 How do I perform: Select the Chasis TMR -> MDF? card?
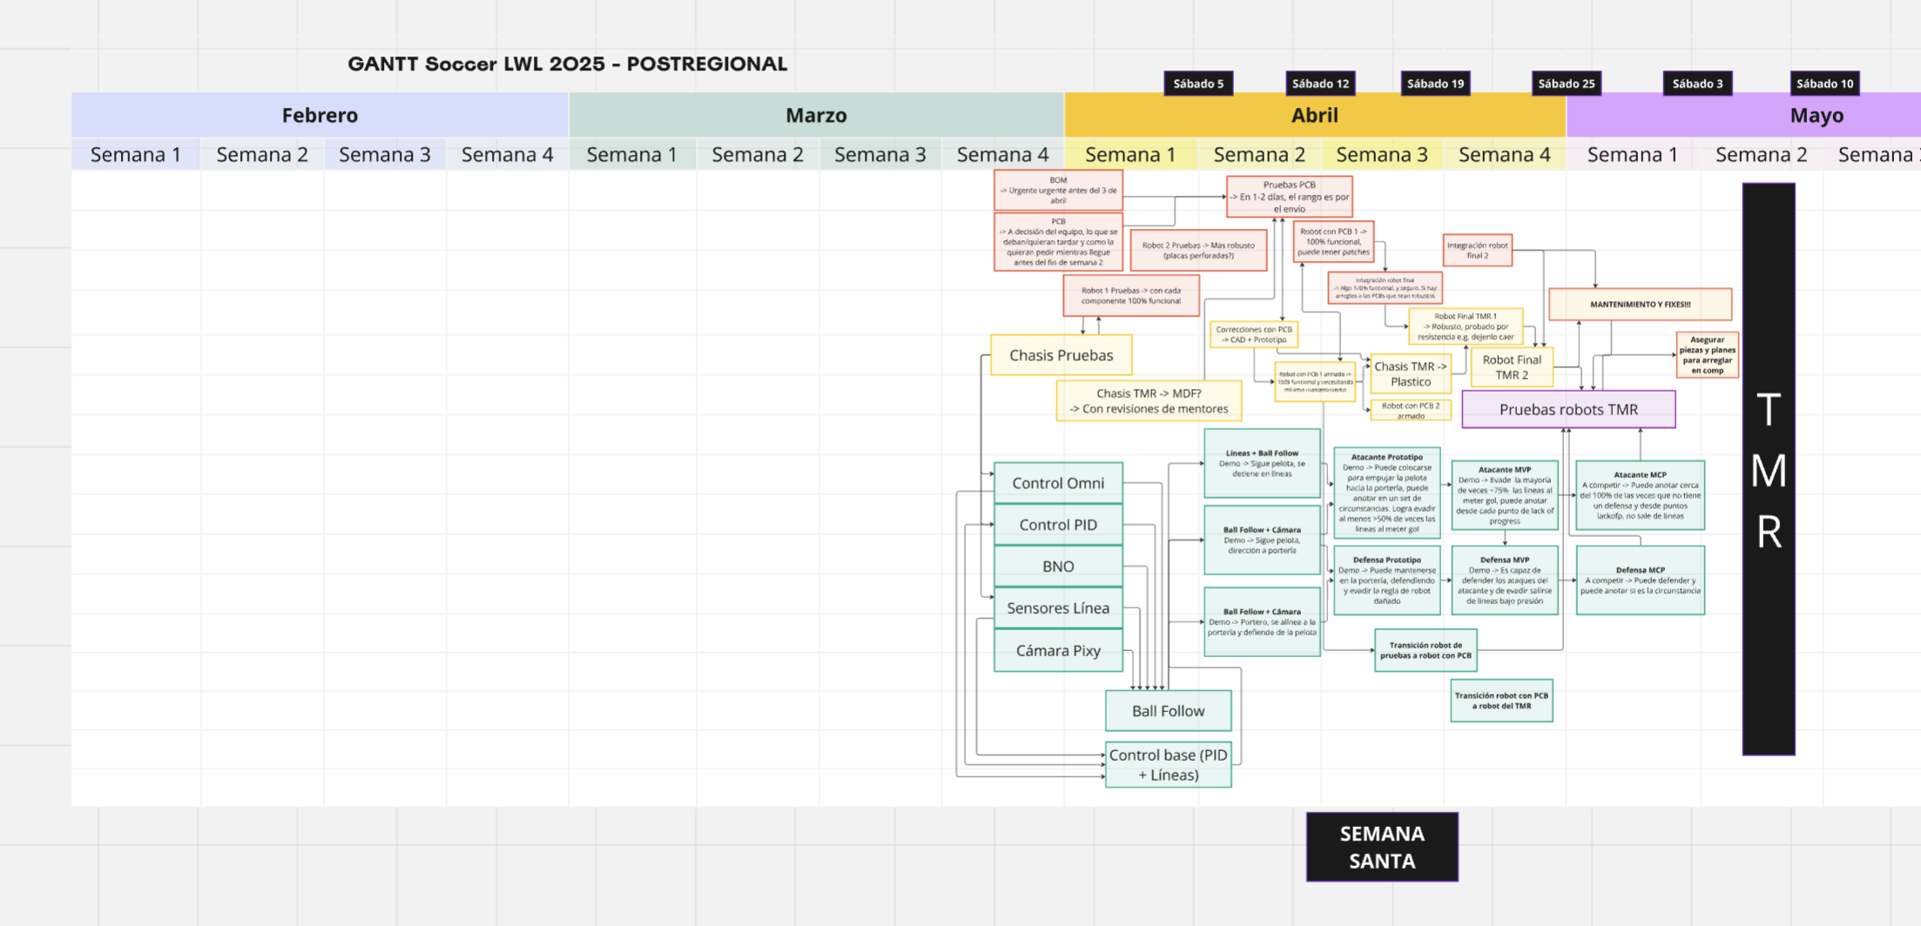click(1149, 401)
